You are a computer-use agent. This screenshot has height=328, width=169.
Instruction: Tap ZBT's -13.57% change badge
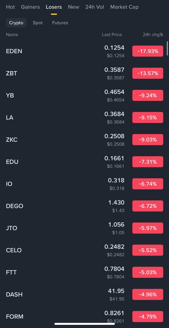pos(148,73)
